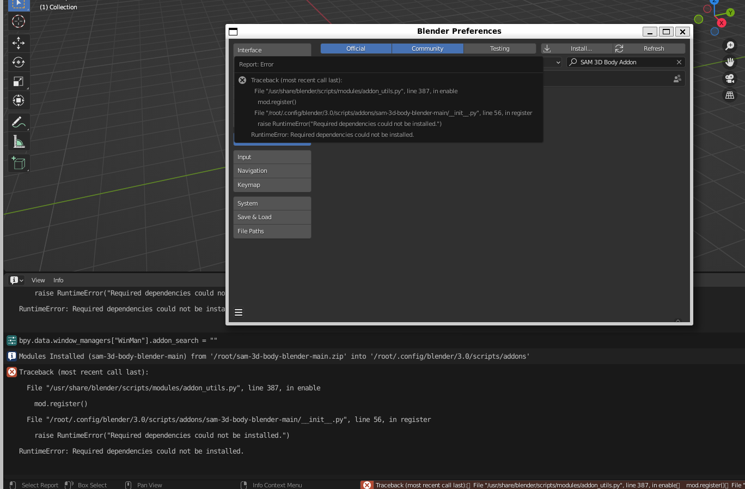
Task: Click the error icon in the report popup
Action: coord(242,80)
